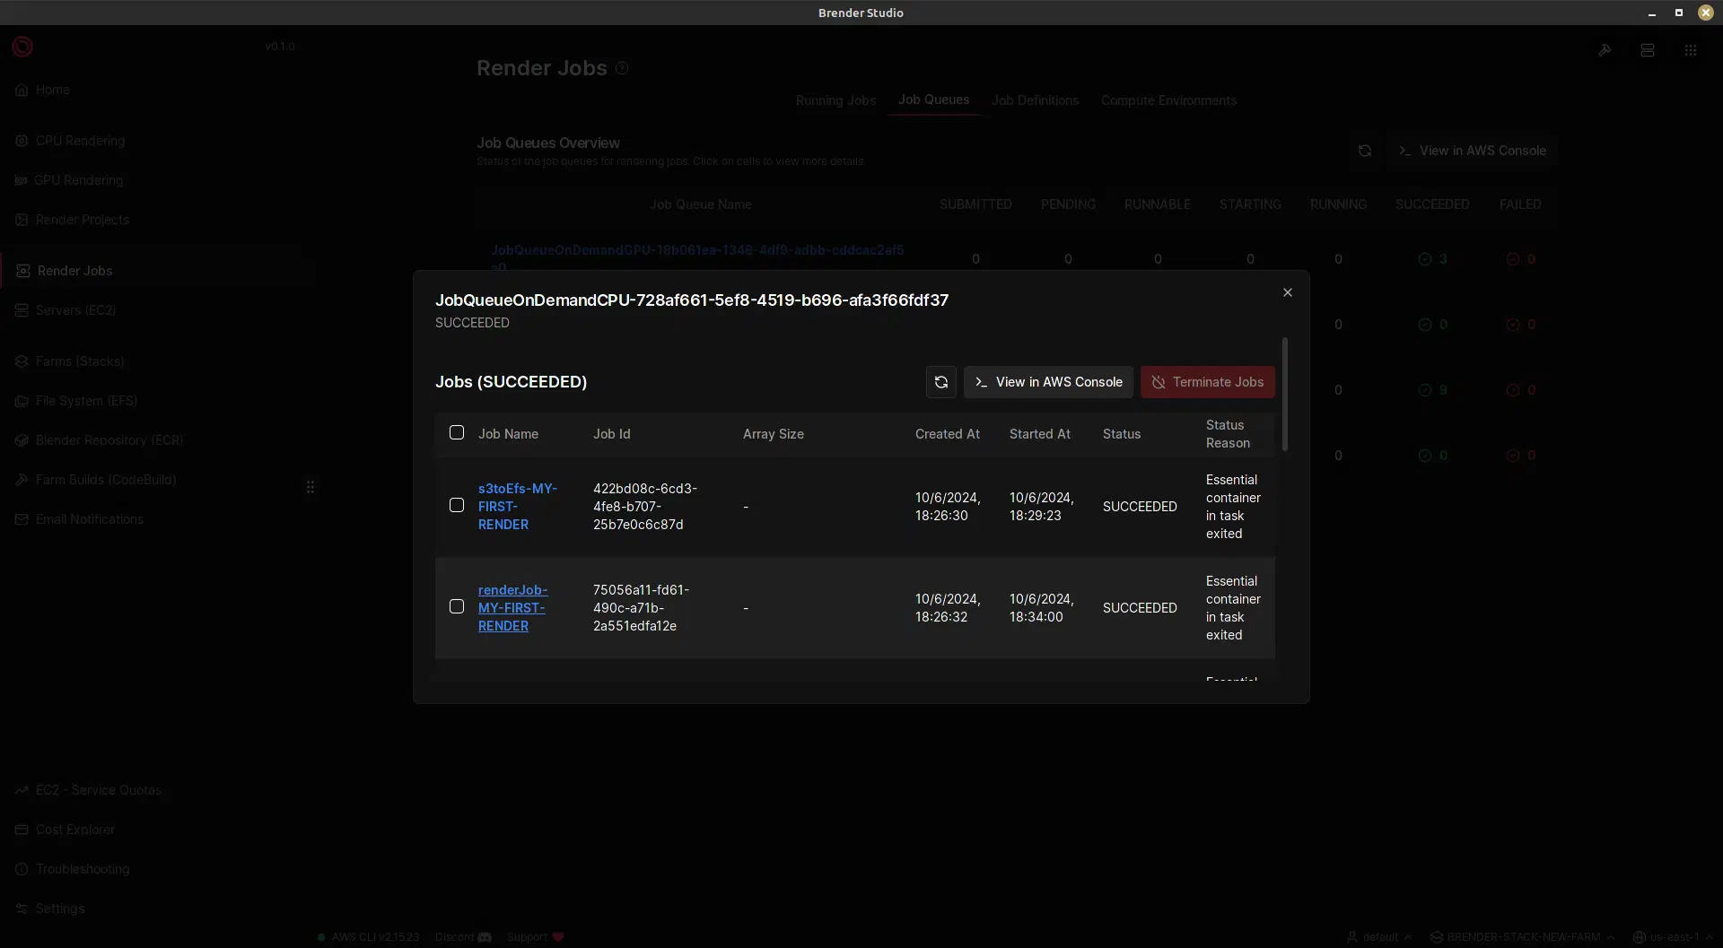Select the renderJob-MY-FIRST-RENDER row checkbox
The width and height of the screenshot is (1723, 948).
457,607
